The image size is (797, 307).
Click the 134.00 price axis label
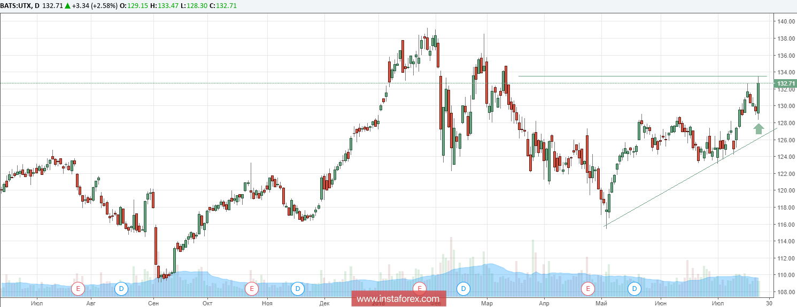(785, 72)
